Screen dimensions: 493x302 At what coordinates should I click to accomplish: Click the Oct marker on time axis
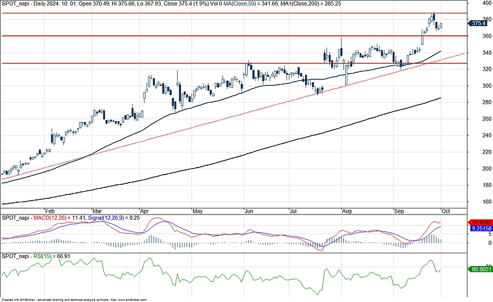point(445,211)
